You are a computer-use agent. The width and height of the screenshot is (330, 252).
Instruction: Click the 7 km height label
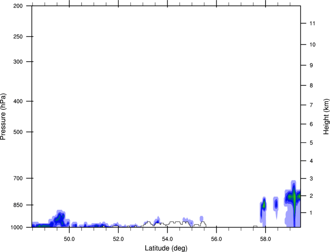[x=311, y=105]
